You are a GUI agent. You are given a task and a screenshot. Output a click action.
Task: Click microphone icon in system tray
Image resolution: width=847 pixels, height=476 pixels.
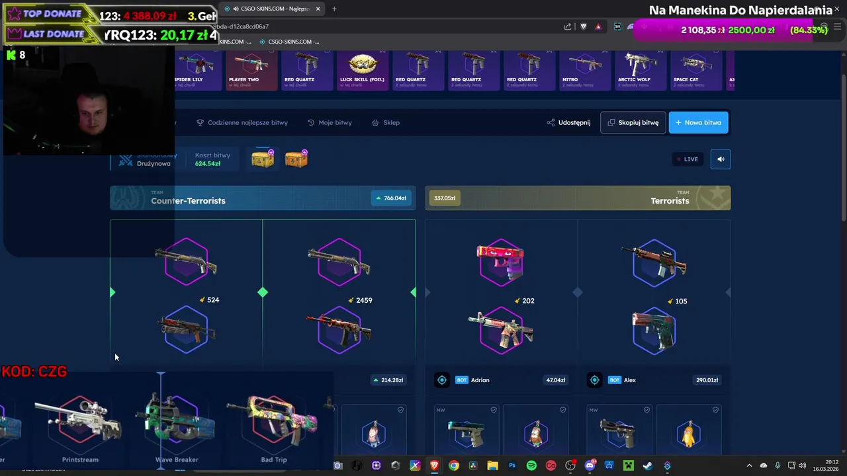click(x=778, y=465)
